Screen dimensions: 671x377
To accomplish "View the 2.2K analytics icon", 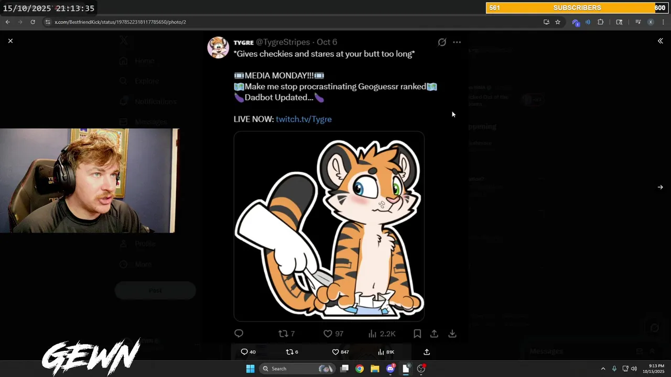I will click(382, 334).
